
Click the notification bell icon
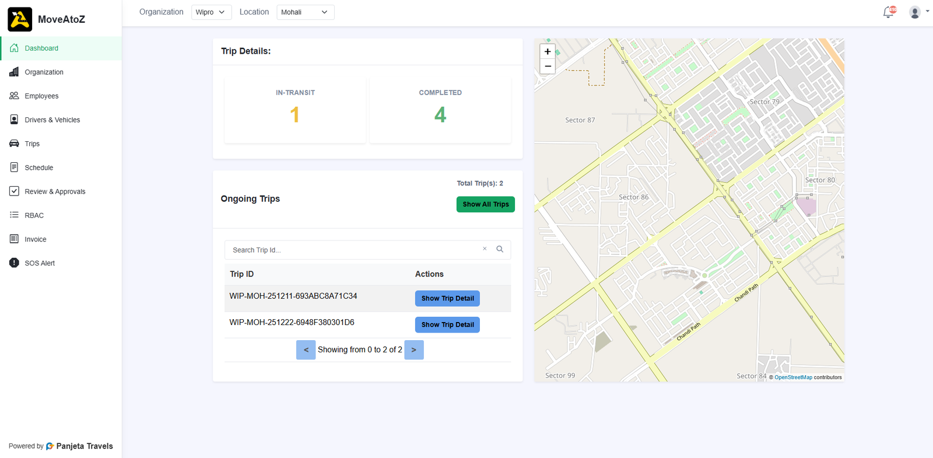[x=888, y=12]
